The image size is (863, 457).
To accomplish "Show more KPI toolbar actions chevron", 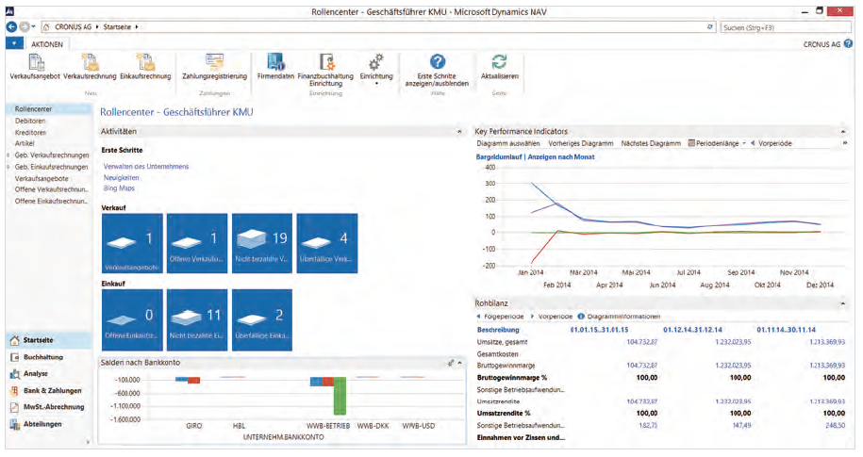I will [x=845, y=143].
